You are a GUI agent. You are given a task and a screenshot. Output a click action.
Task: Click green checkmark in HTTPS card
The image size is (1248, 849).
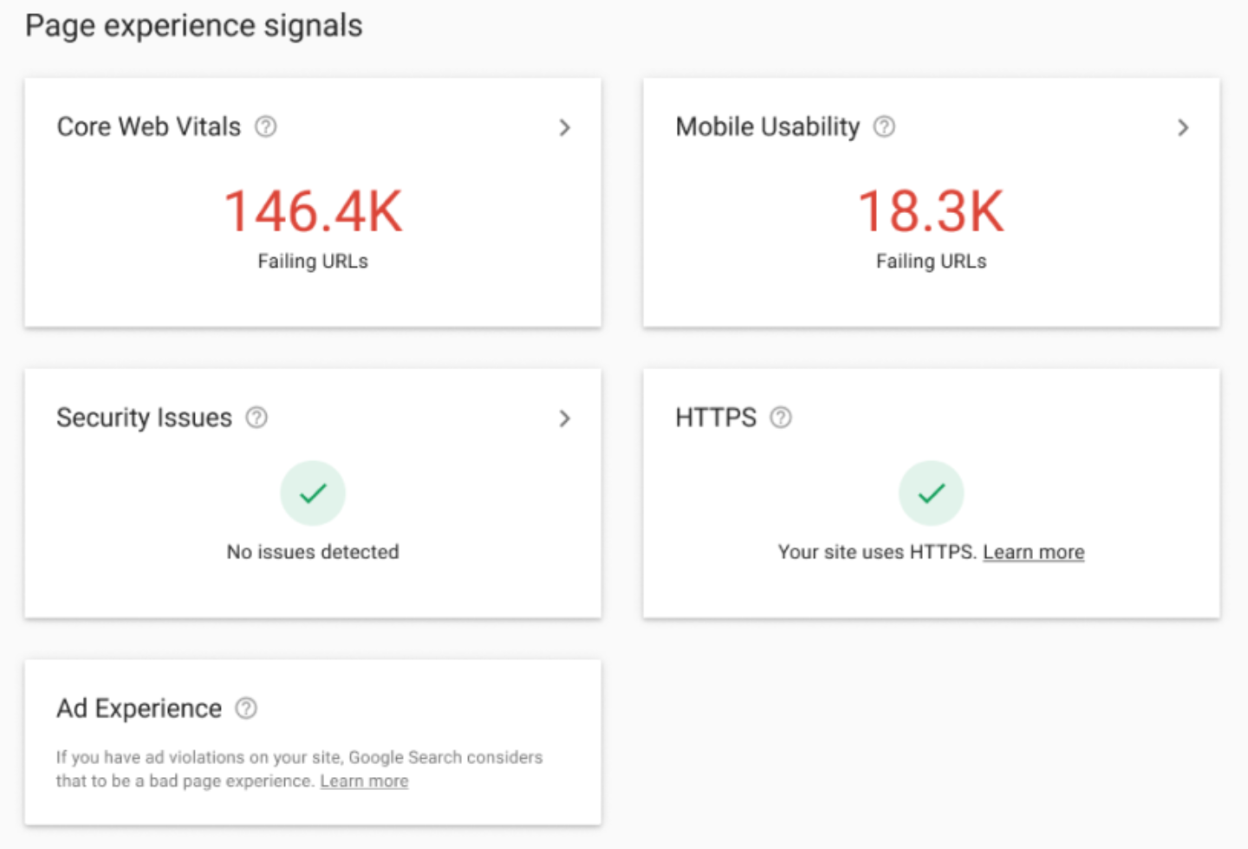point(931,493)
